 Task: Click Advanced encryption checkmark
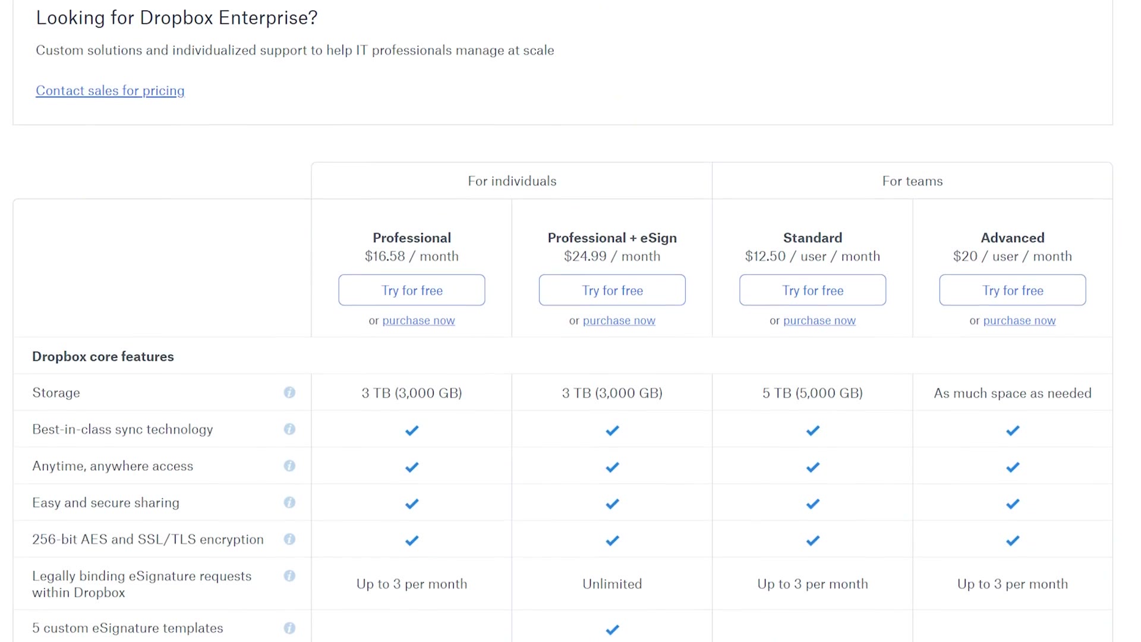coord(1013,540)
